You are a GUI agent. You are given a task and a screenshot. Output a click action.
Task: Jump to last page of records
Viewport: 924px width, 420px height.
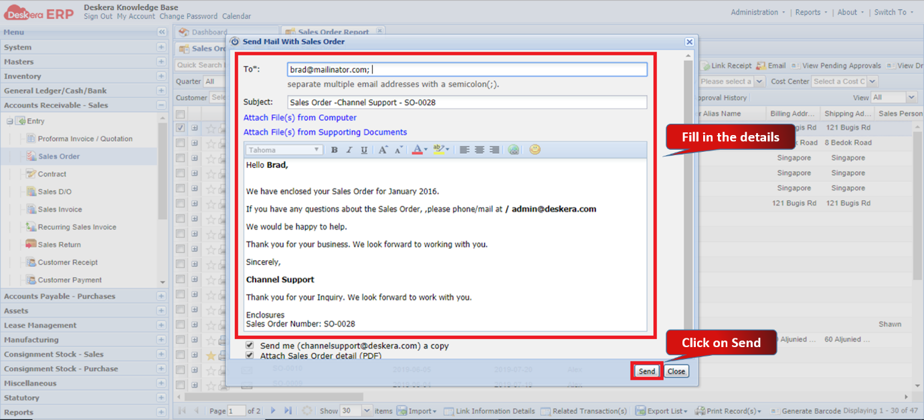288,411
